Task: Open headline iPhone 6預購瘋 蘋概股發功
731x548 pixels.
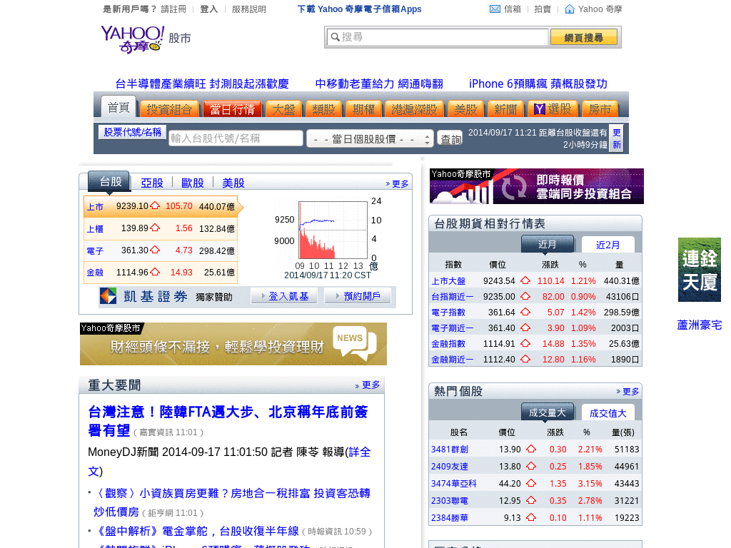Action: click(x=538, y=84)
